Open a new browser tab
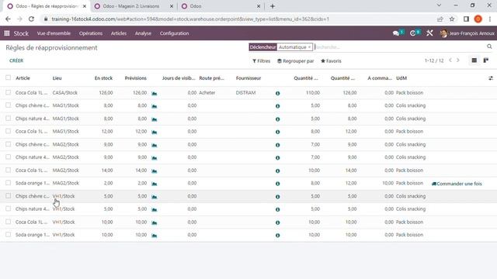The width and height of the screenshot is (497, 279). click(x=273, y=6)
